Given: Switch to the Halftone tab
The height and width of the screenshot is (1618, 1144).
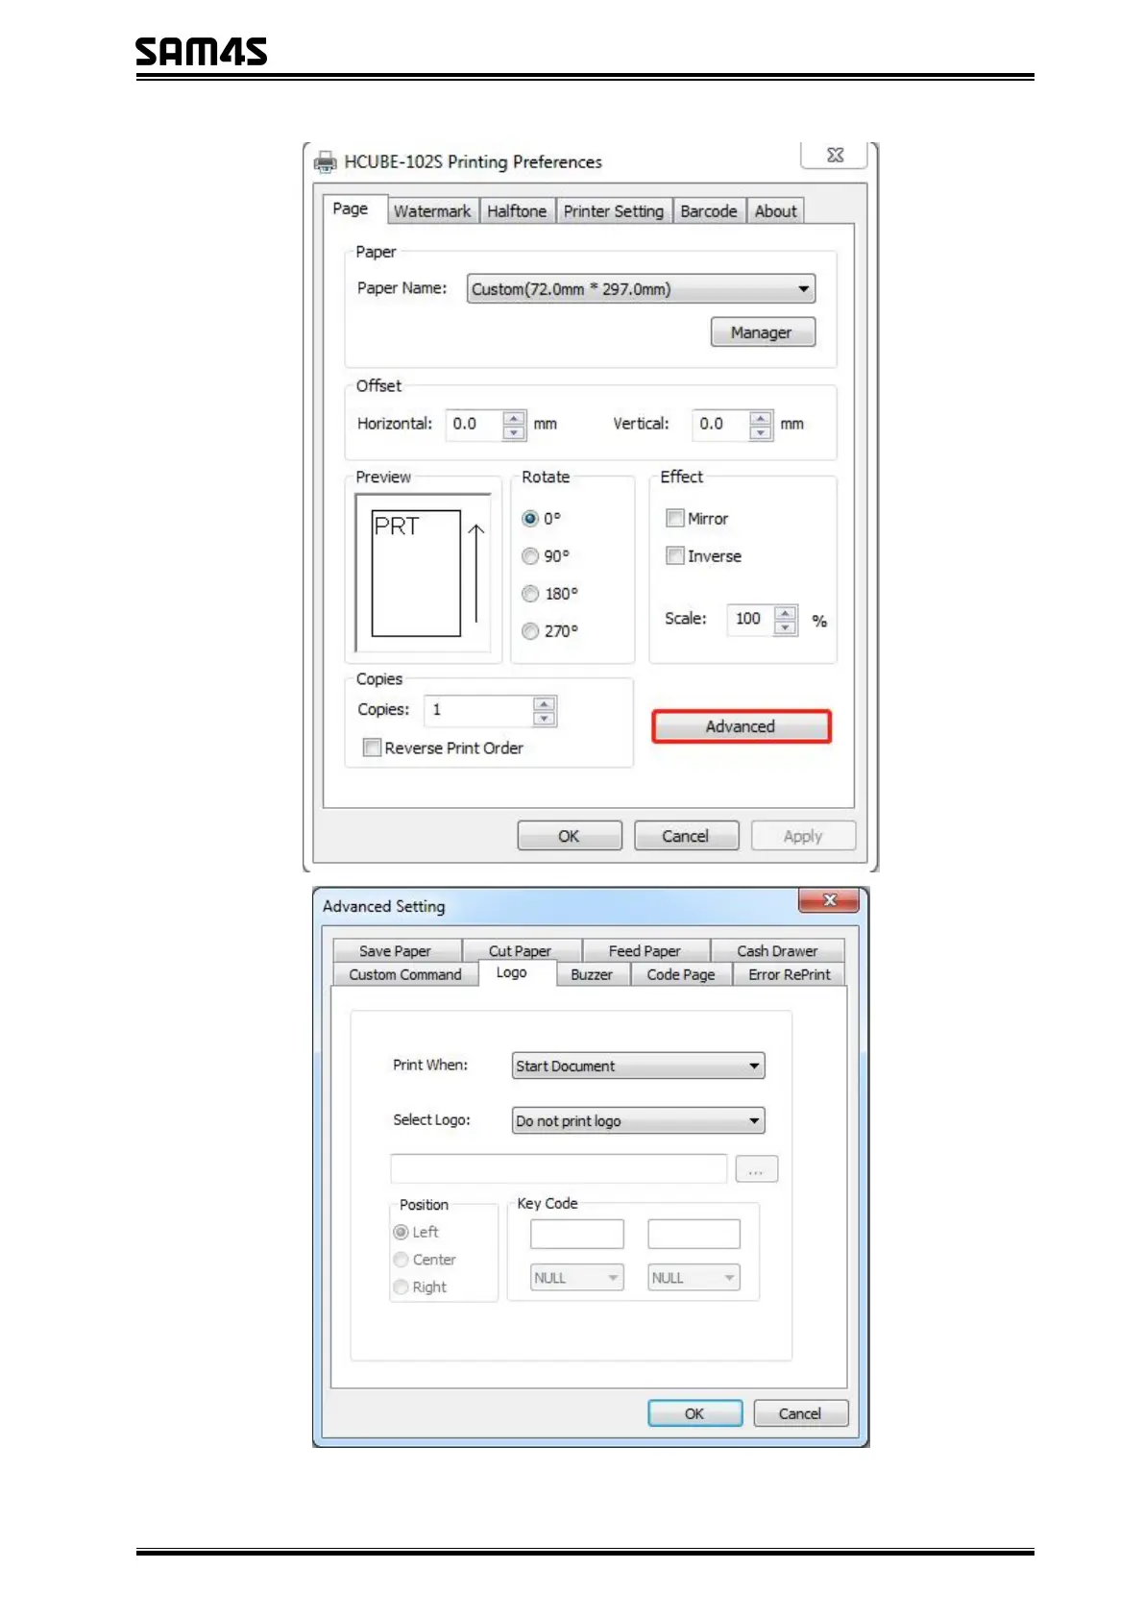Looking at the screenshot, I should [517, 211].
